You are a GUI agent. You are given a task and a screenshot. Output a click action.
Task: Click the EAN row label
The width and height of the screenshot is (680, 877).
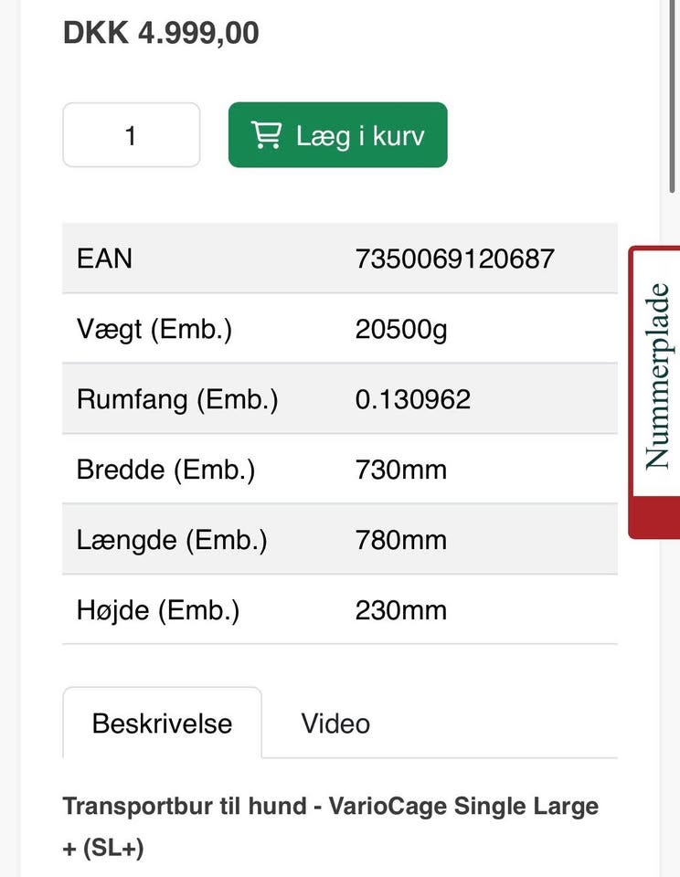pos(104,259)
